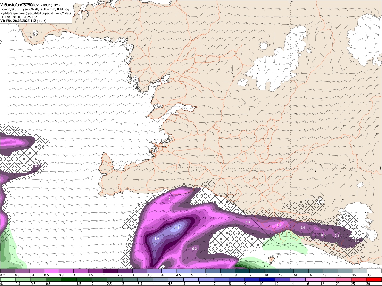The image size is (382, 286).
Task: Select the 0.5 bright pink swatch, upper legend row
Action: 51,271
